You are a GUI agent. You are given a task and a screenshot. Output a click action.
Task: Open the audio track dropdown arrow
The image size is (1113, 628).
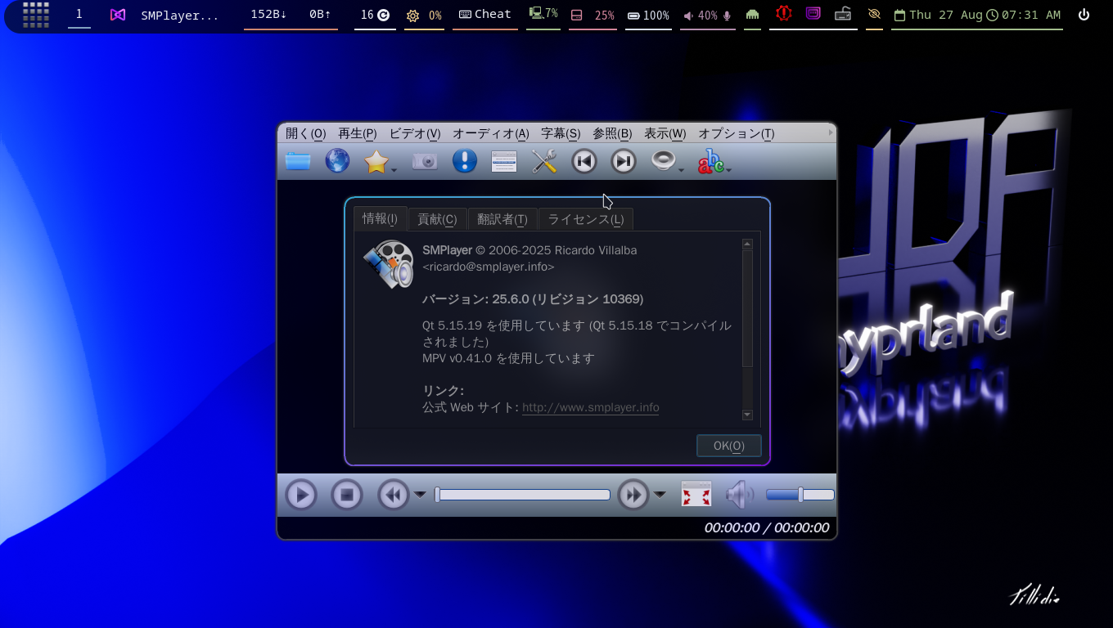click(681, 170)
